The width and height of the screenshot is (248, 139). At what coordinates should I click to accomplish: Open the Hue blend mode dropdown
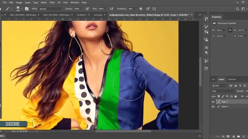point(223,91)
